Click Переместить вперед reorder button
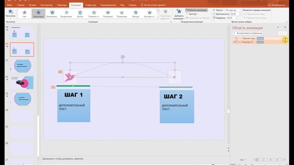 pyautogui.click(x=255, y=18)
